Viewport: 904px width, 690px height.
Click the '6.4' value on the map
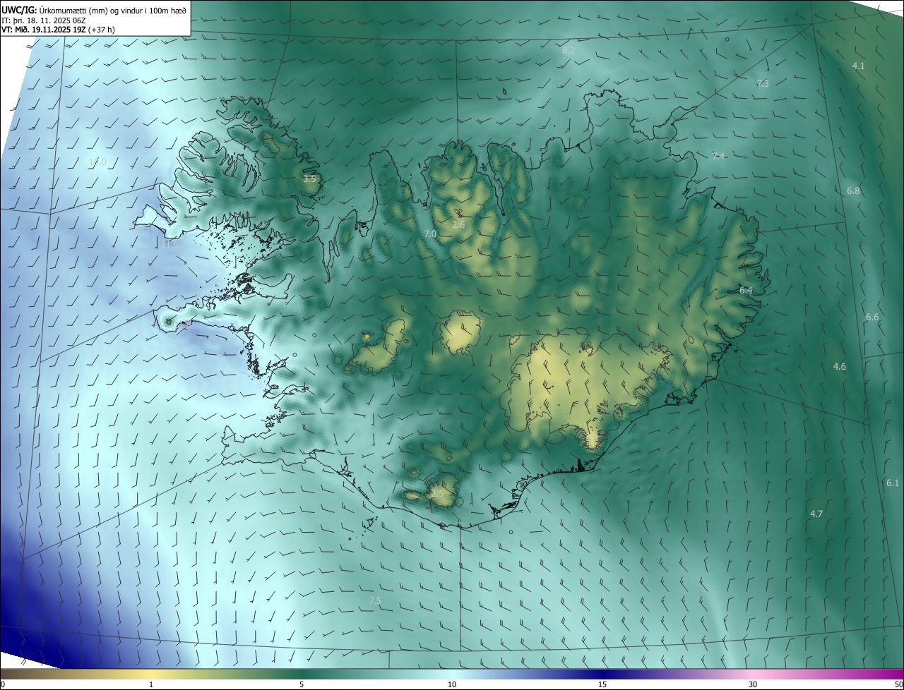pos(746,291)
